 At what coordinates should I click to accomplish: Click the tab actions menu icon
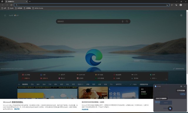coord(2,1)
